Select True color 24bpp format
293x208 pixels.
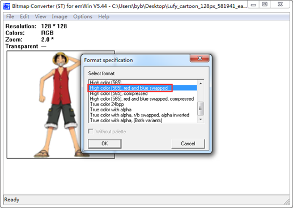(107, 104)
